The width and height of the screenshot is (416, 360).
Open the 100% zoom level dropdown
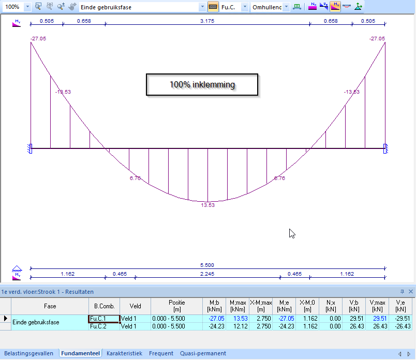coord(27,7)
